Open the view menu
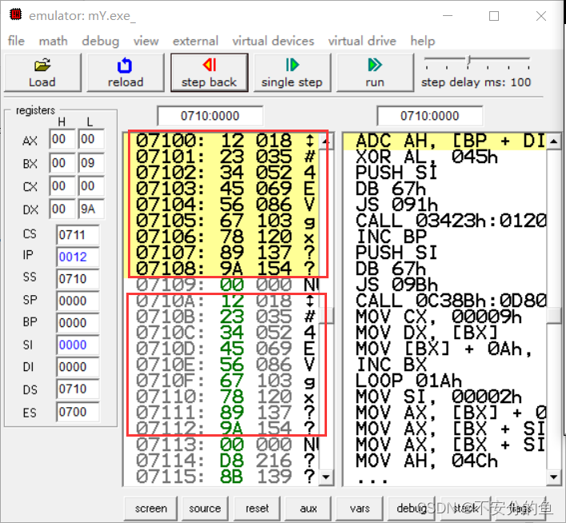This screenshot has height=523, width=566. 145,41
